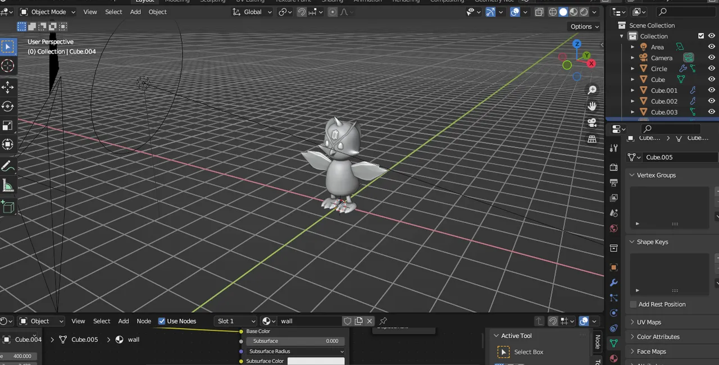
Task: Select the Transform tool
Action: pyautogui.click(x=8, y=144)
